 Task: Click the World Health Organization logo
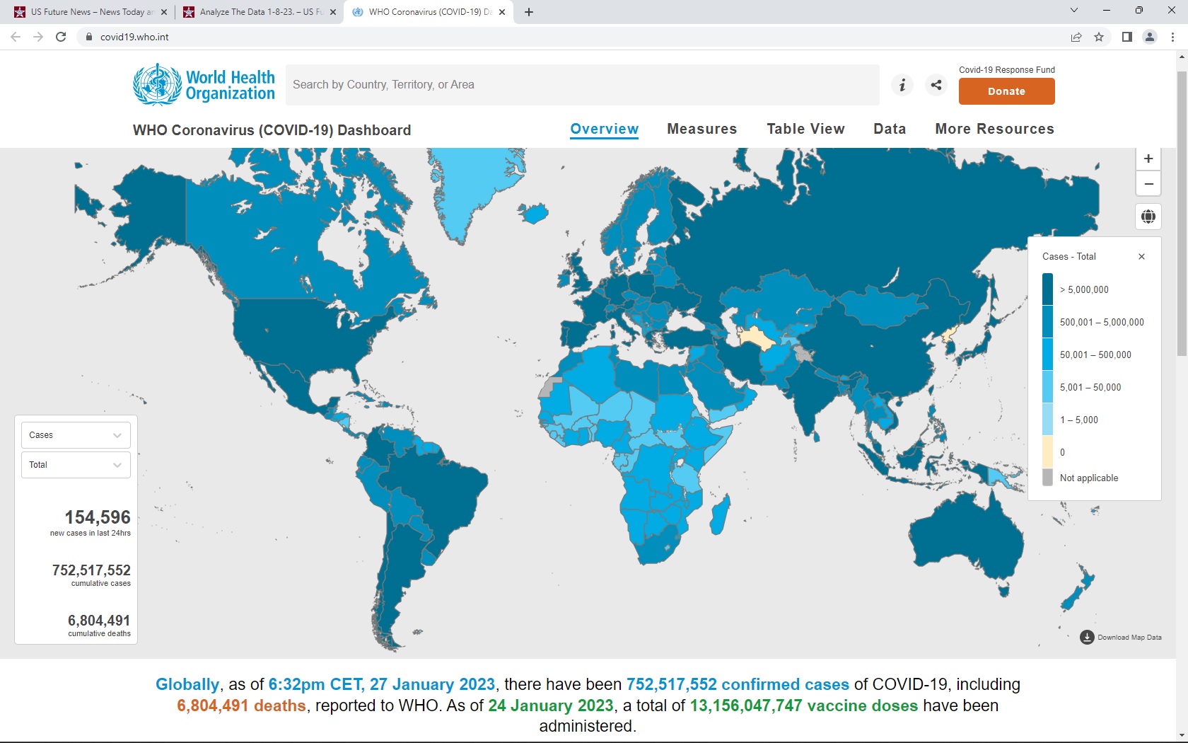pyautogui.click(x=204, y=85)
